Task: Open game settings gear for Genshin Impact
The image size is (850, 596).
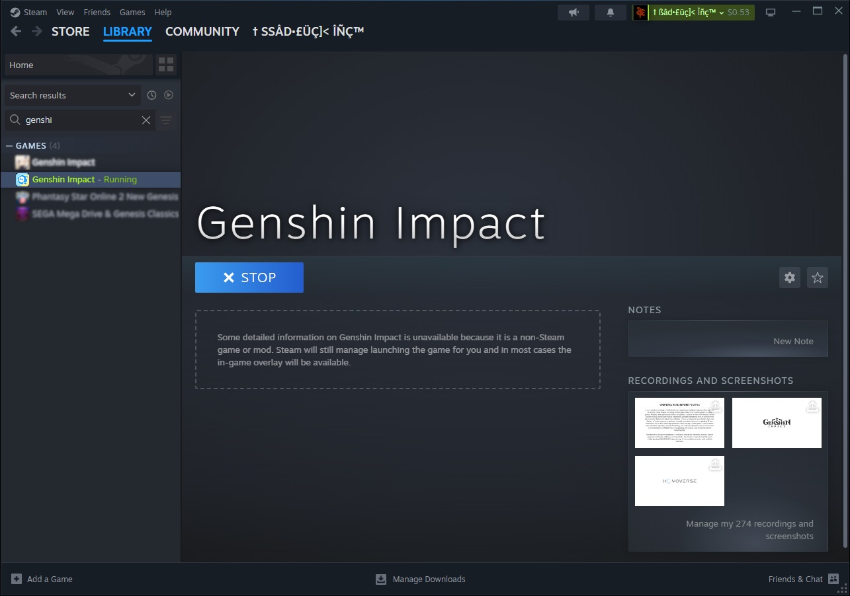Action: point(790,278)
